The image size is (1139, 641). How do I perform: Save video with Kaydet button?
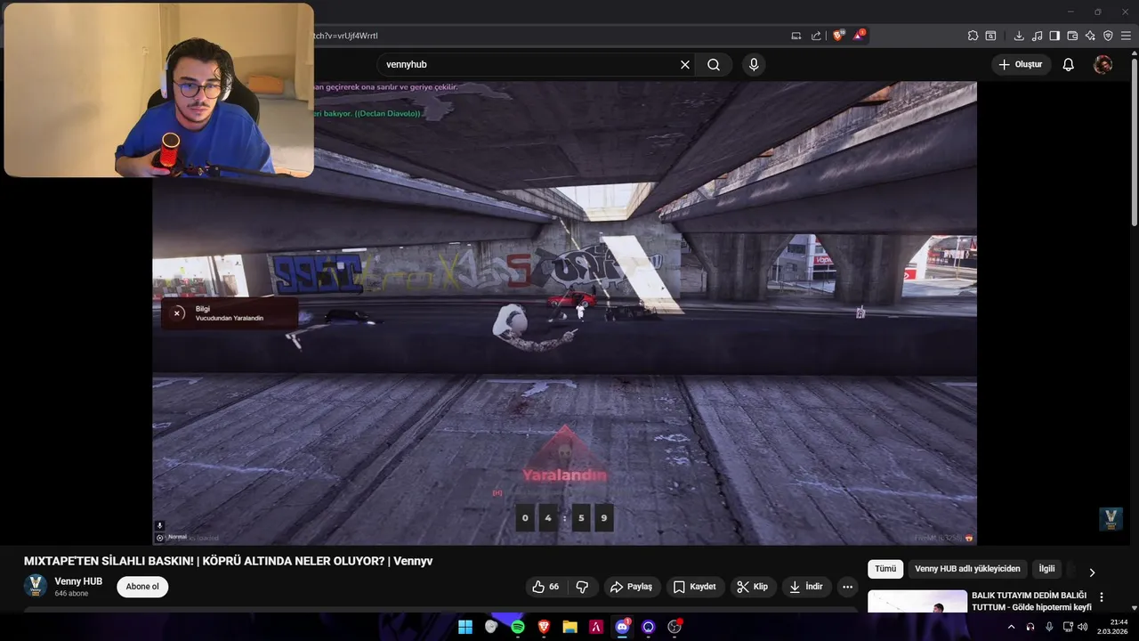click(694, 587)
